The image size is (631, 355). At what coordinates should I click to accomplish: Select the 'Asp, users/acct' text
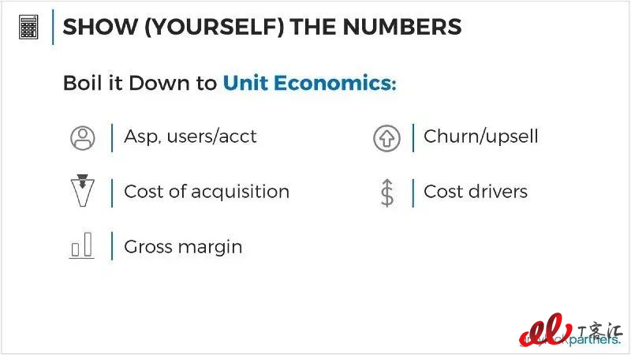(190, 136)
